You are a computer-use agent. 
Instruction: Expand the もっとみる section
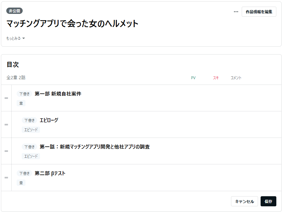coord(15,38)
